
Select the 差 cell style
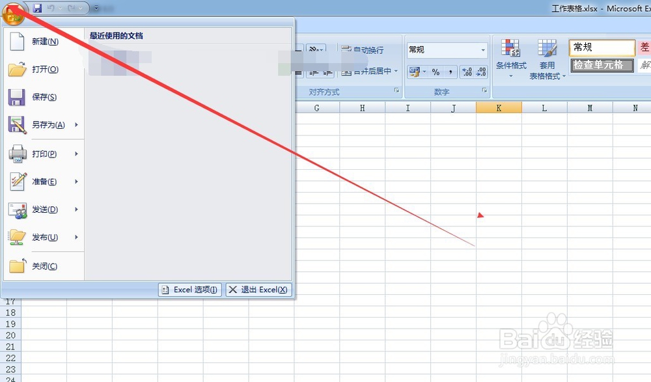click(644, 48)
